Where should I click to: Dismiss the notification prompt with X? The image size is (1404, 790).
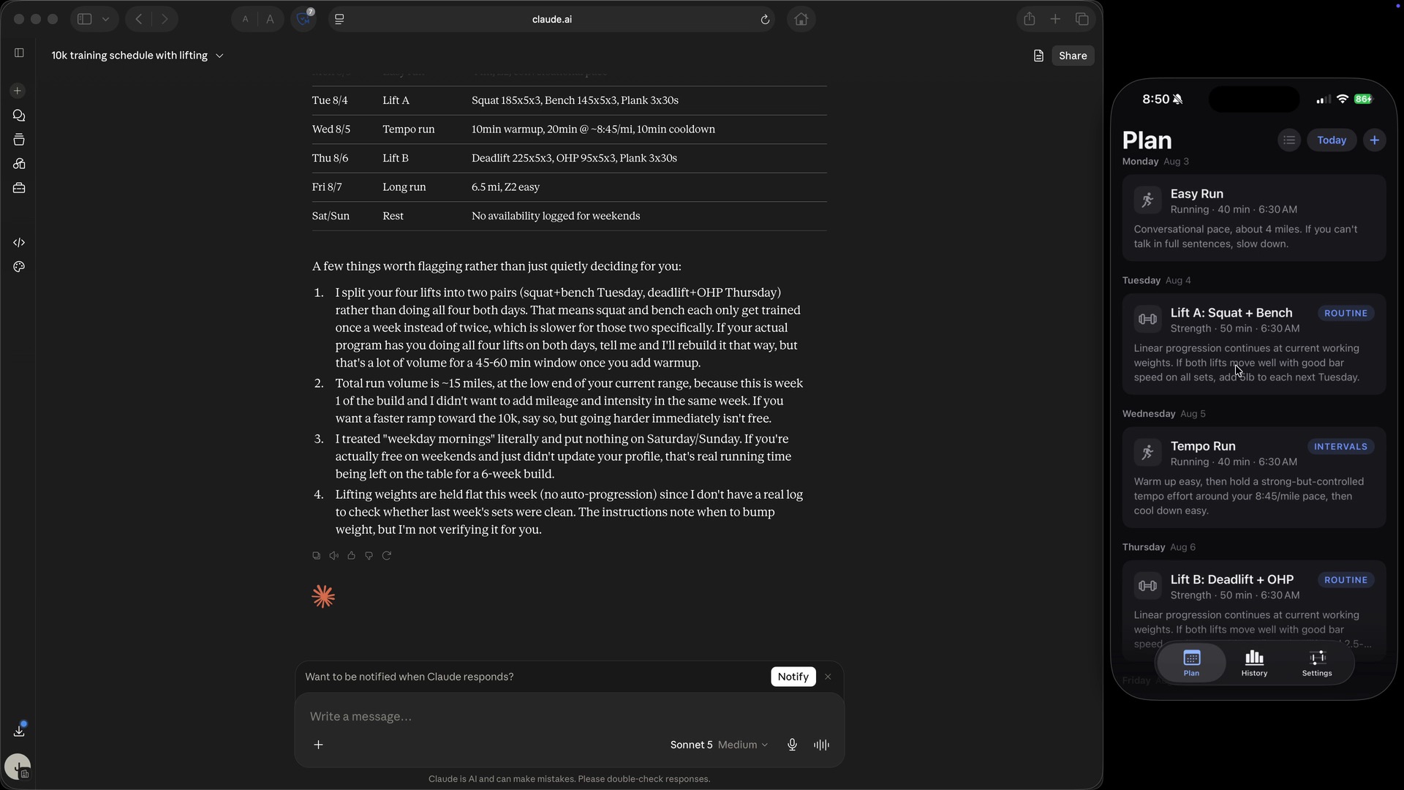(x=828, y=677)
